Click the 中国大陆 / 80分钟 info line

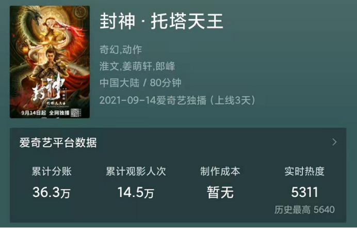(140, 83)
